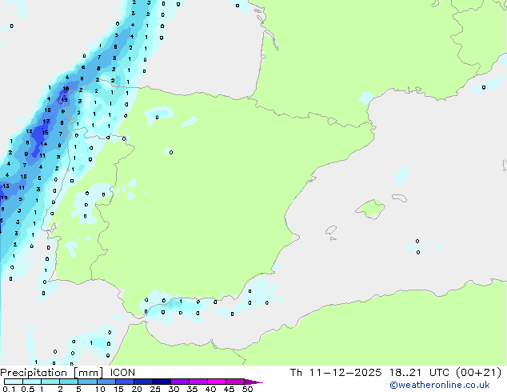Click the '25' legend scale label

pyautogui.click(x=155, y=389)
